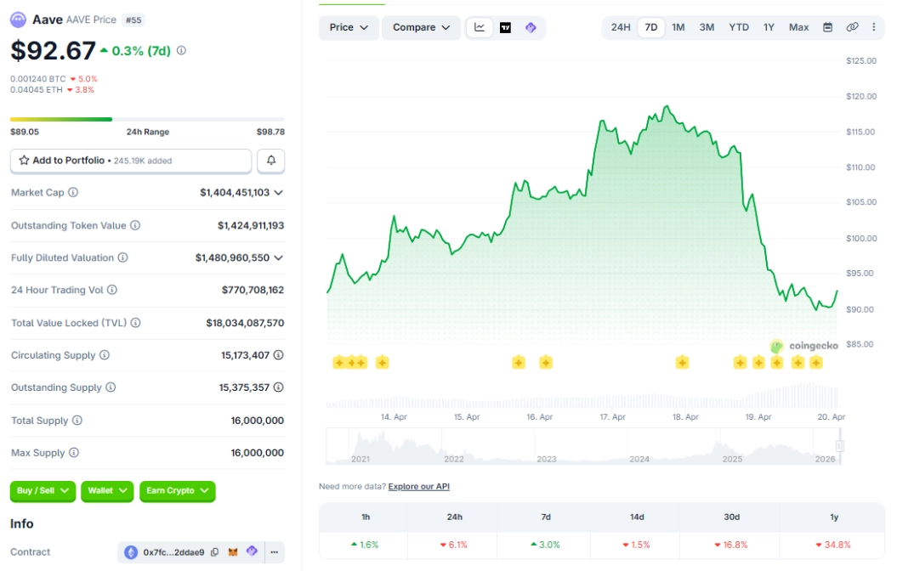
Task: Switch to the TradingView chart icon
Action: [x=505, y=27]
